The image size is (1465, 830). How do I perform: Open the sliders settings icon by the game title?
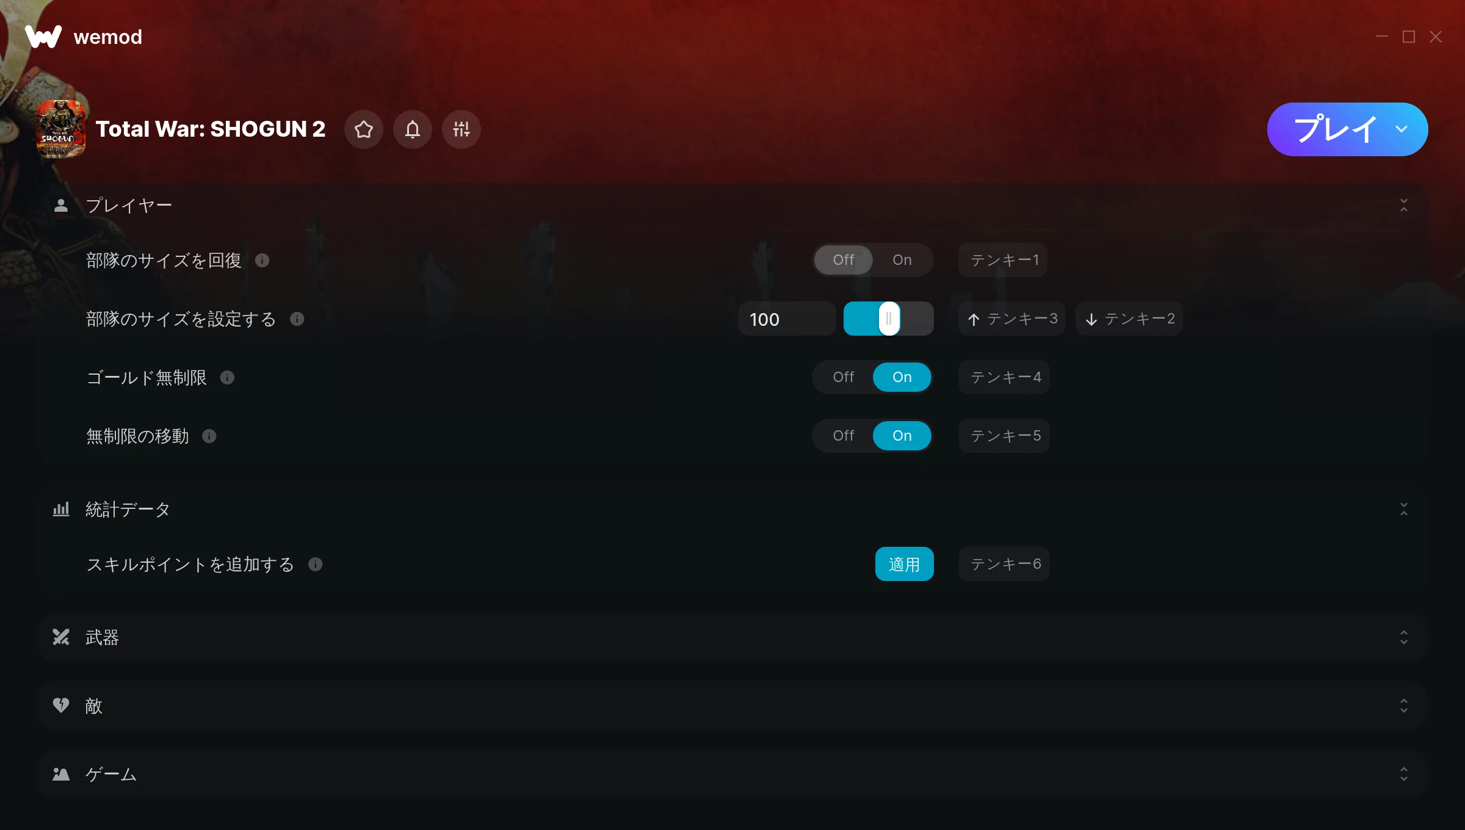point(461,129)
